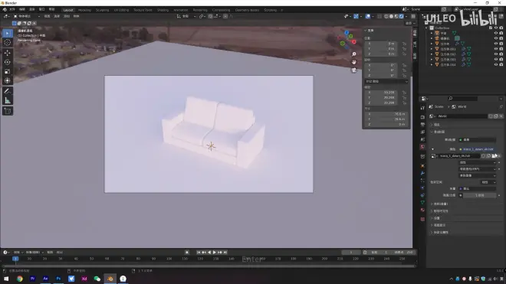Viewport: 506px width, 284px height.
Task: Open the World properties tab
Action: [x=422, y=147]
